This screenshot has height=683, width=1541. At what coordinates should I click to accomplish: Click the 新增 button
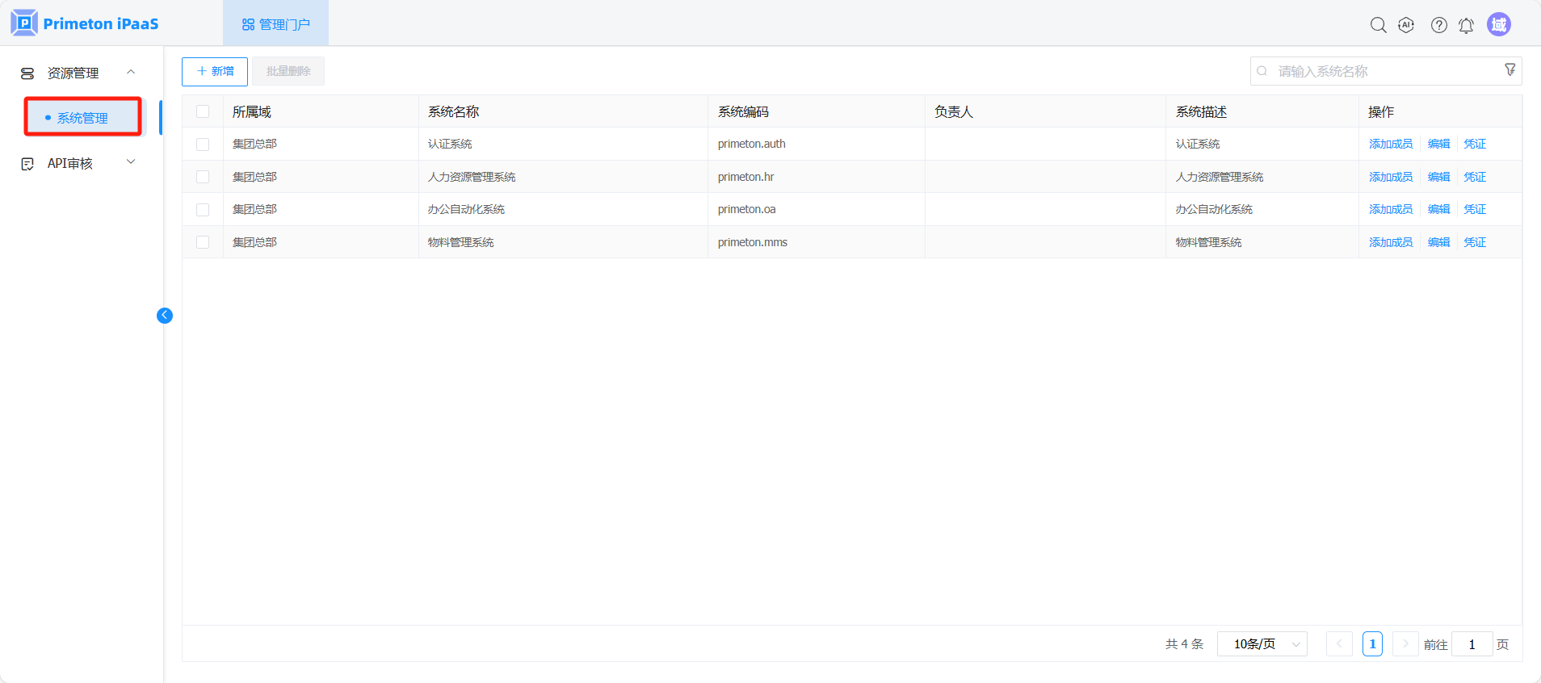pyautogui.click(x=215, y=71)
